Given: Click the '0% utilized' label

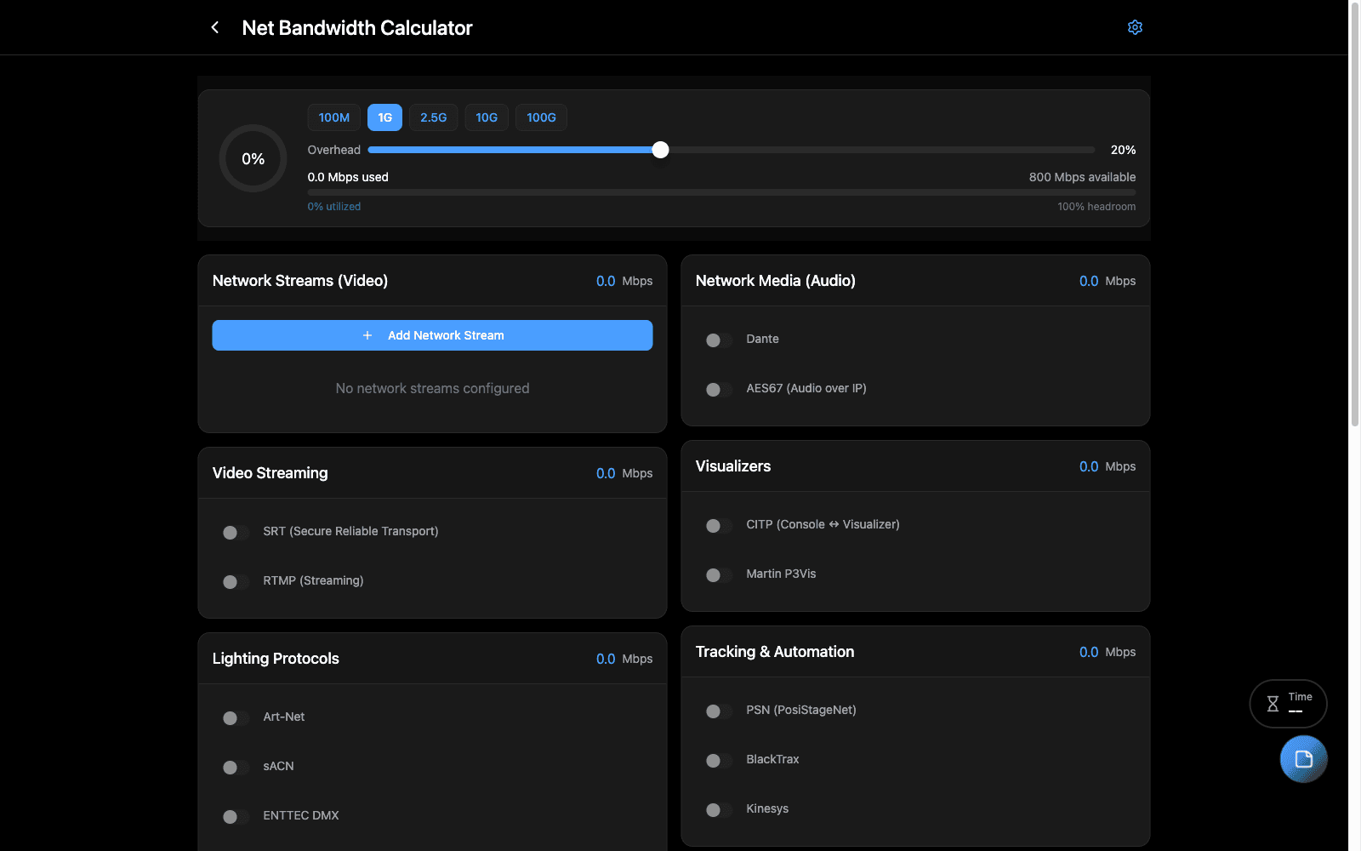Looking at the screenshot, I should (334, 207).
